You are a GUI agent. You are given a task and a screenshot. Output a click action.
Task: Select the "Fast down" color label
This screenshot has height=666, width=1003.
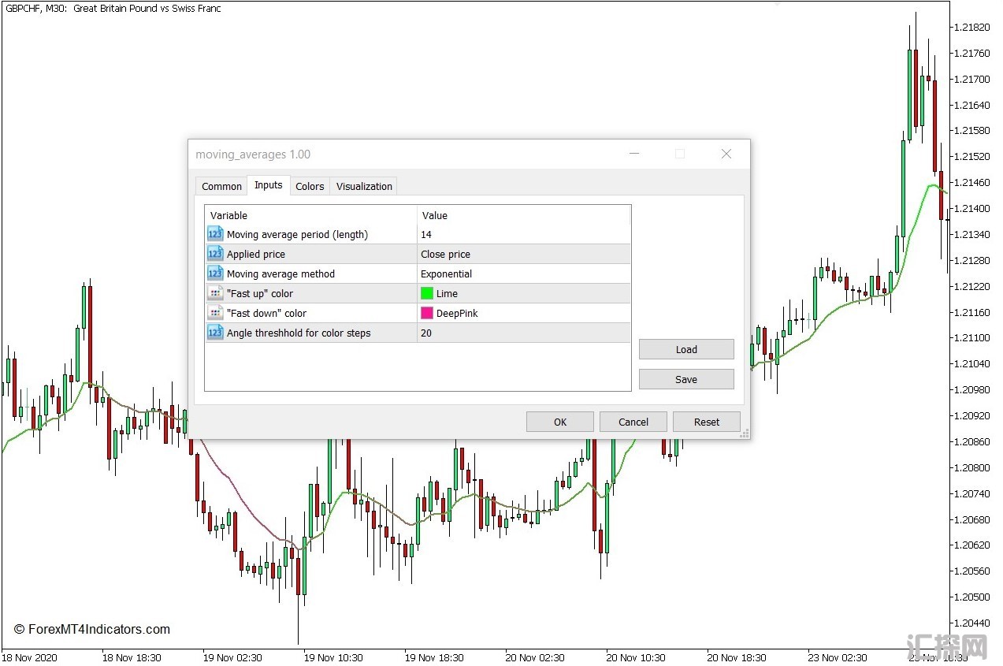(x=266, y=313)
